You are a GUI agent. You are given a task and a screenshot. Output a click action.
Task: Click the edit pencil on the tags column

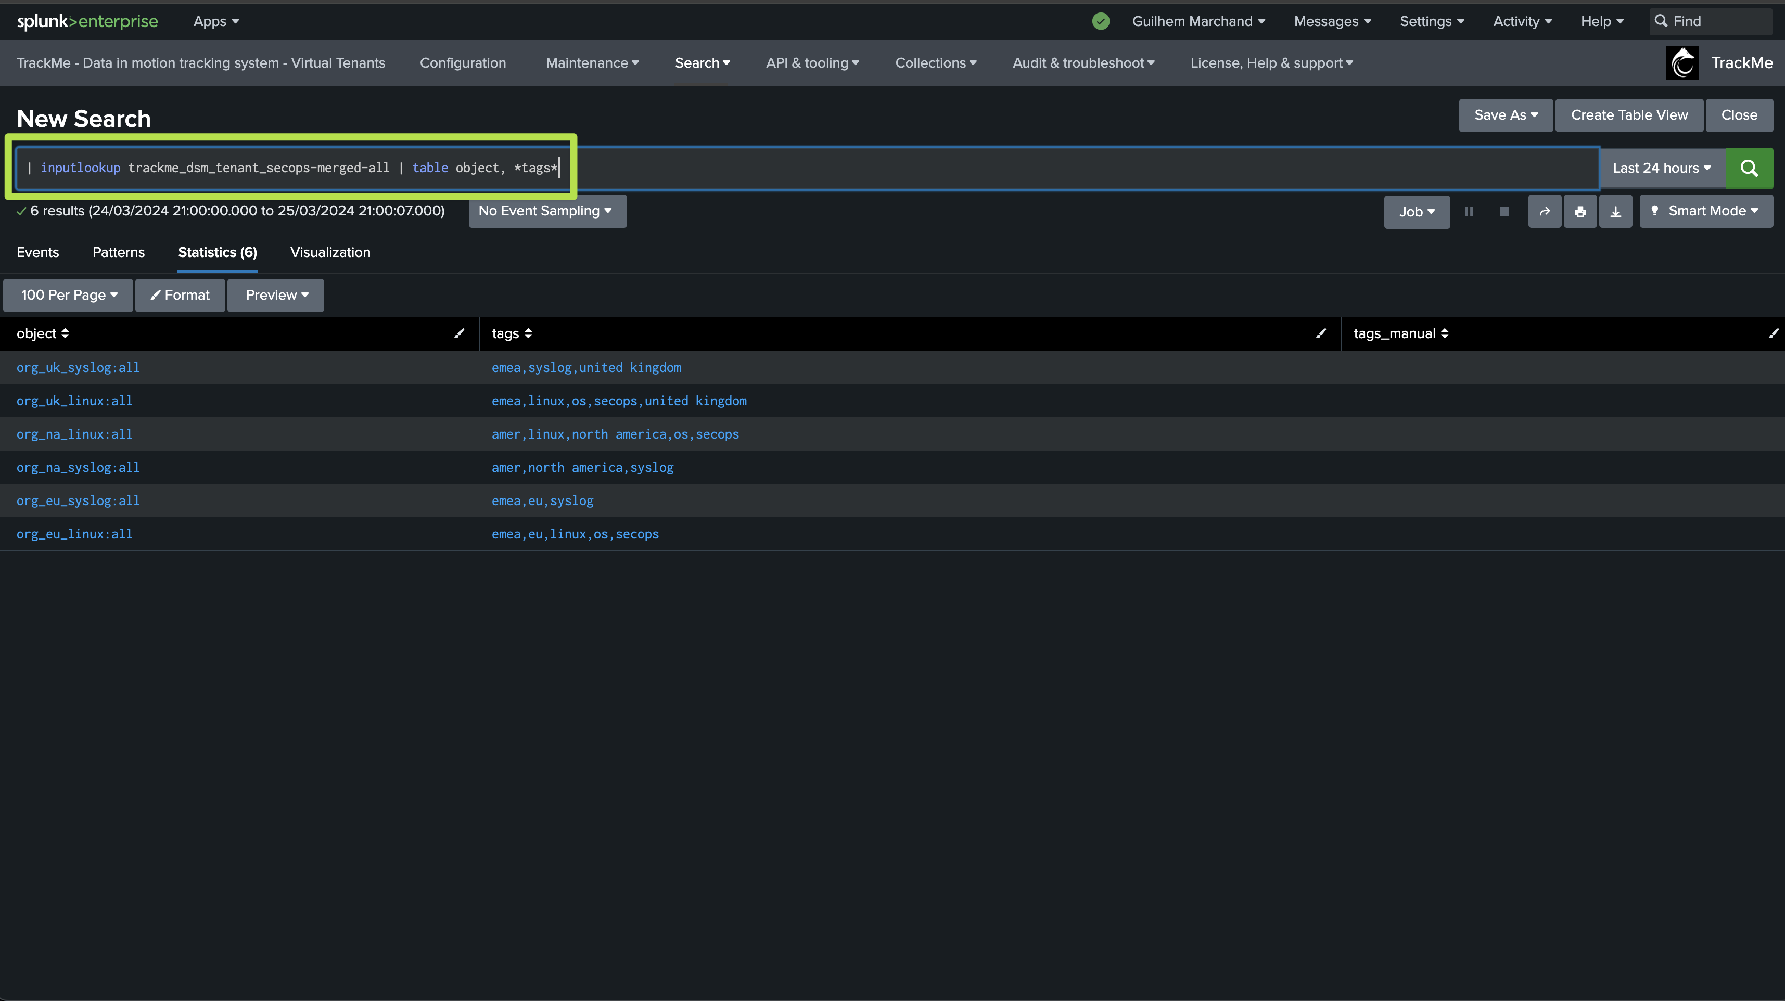1321,334
